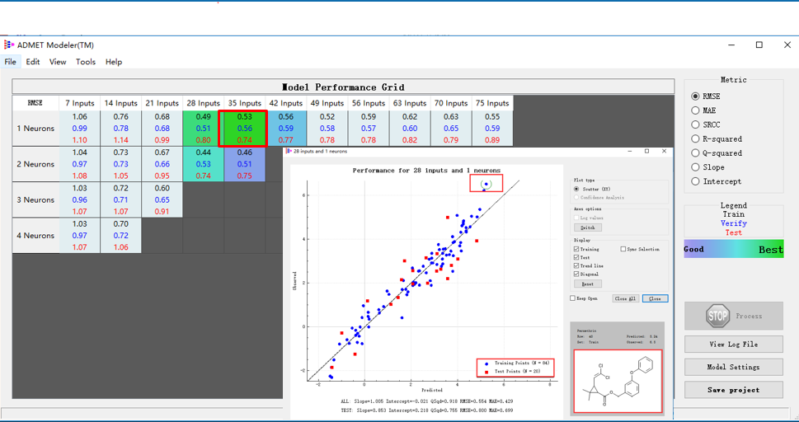799x422 pixels.
Task: Maximize the 28 inputs plot window
Action: point(646,152)
